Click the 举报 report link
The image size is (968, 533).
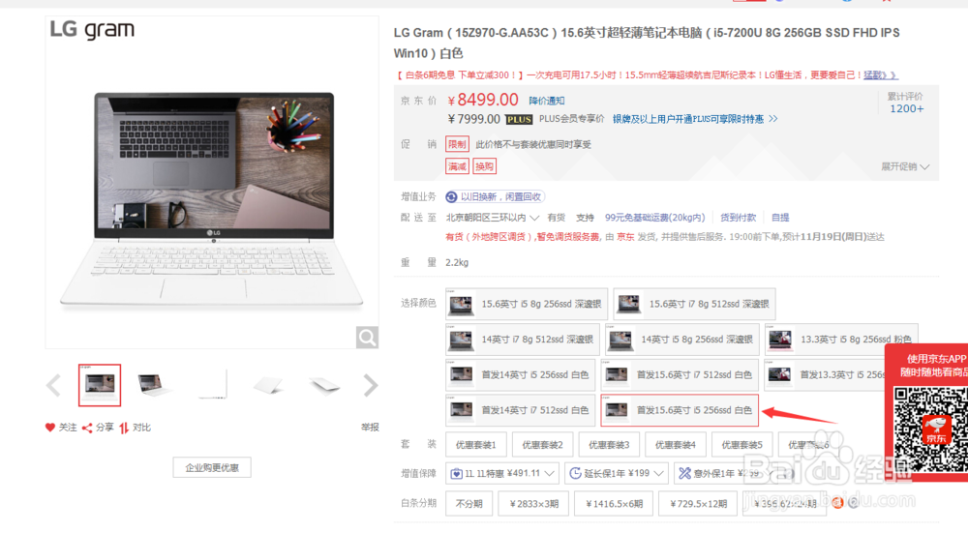(x=370, y=427)
